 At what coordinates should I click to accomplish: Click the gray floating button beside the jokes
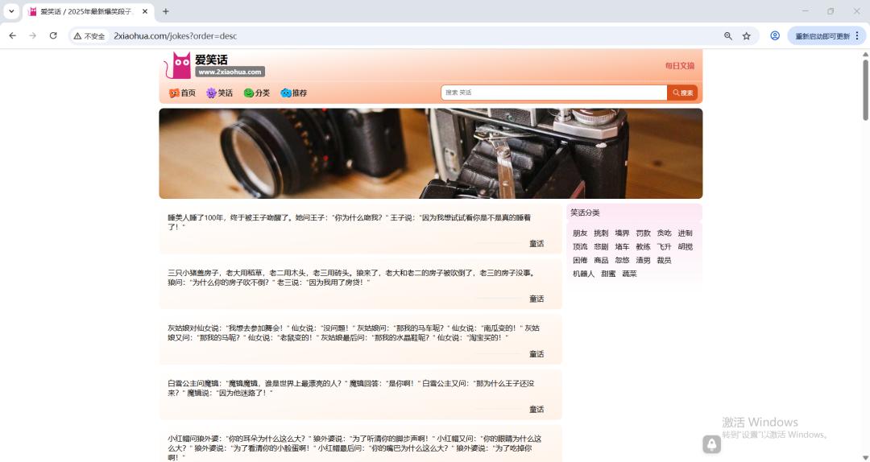point(711,443)
